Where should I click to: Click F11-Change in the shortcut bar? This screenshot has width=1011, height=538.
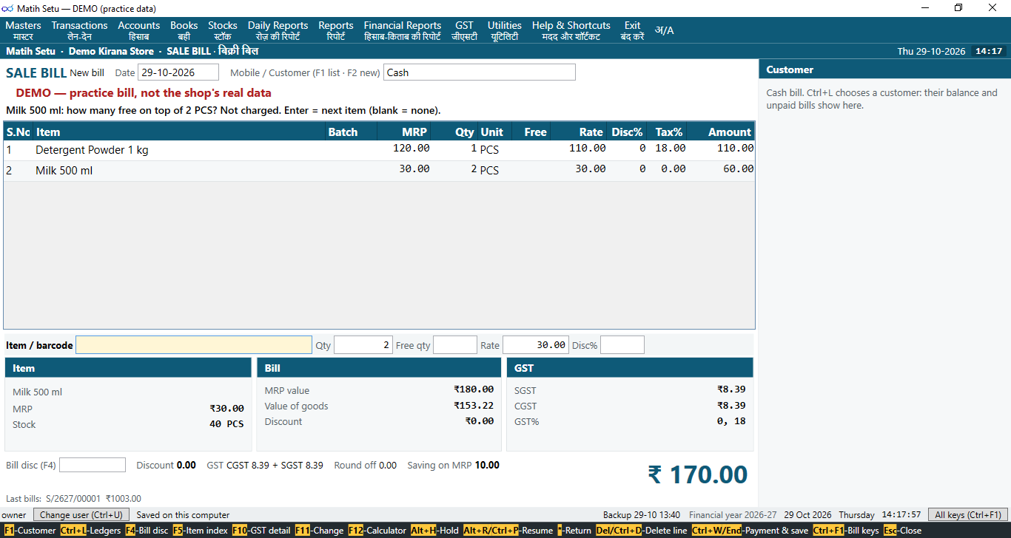(320, 531)
